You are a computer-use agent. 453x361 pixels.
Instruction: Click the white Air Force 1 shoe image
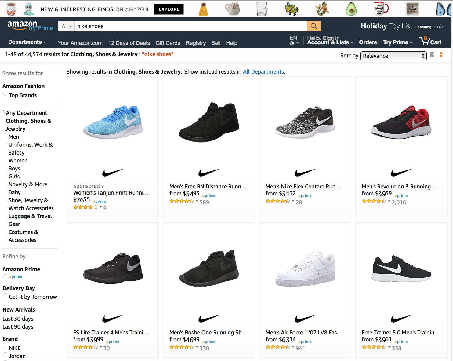coord(305,268)
